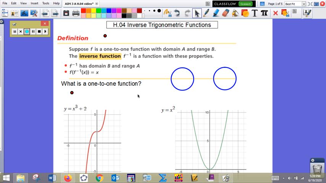Go to the next page arrow
Image resolution: width=326 pixels, height=183 pixels.
point(55,13)
